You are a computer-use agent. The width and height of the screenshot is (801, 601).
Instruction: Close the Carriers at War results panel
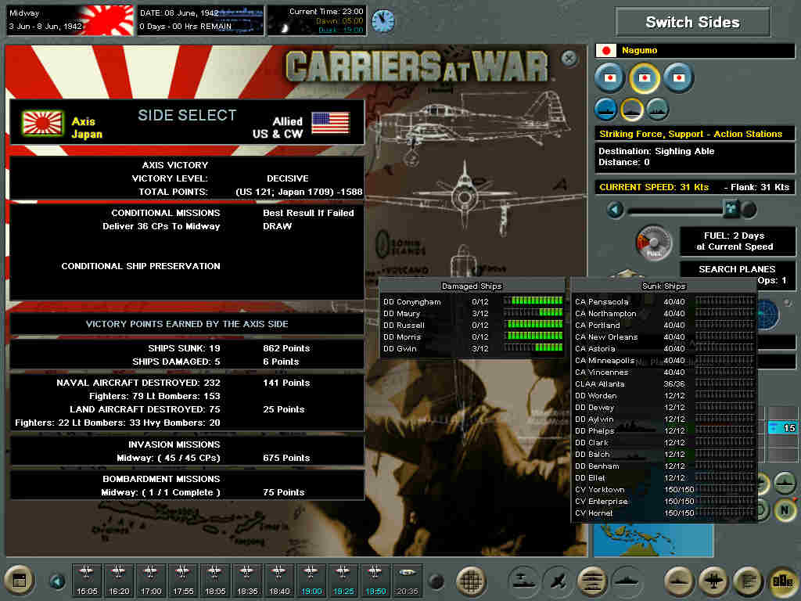coord(569,58)
